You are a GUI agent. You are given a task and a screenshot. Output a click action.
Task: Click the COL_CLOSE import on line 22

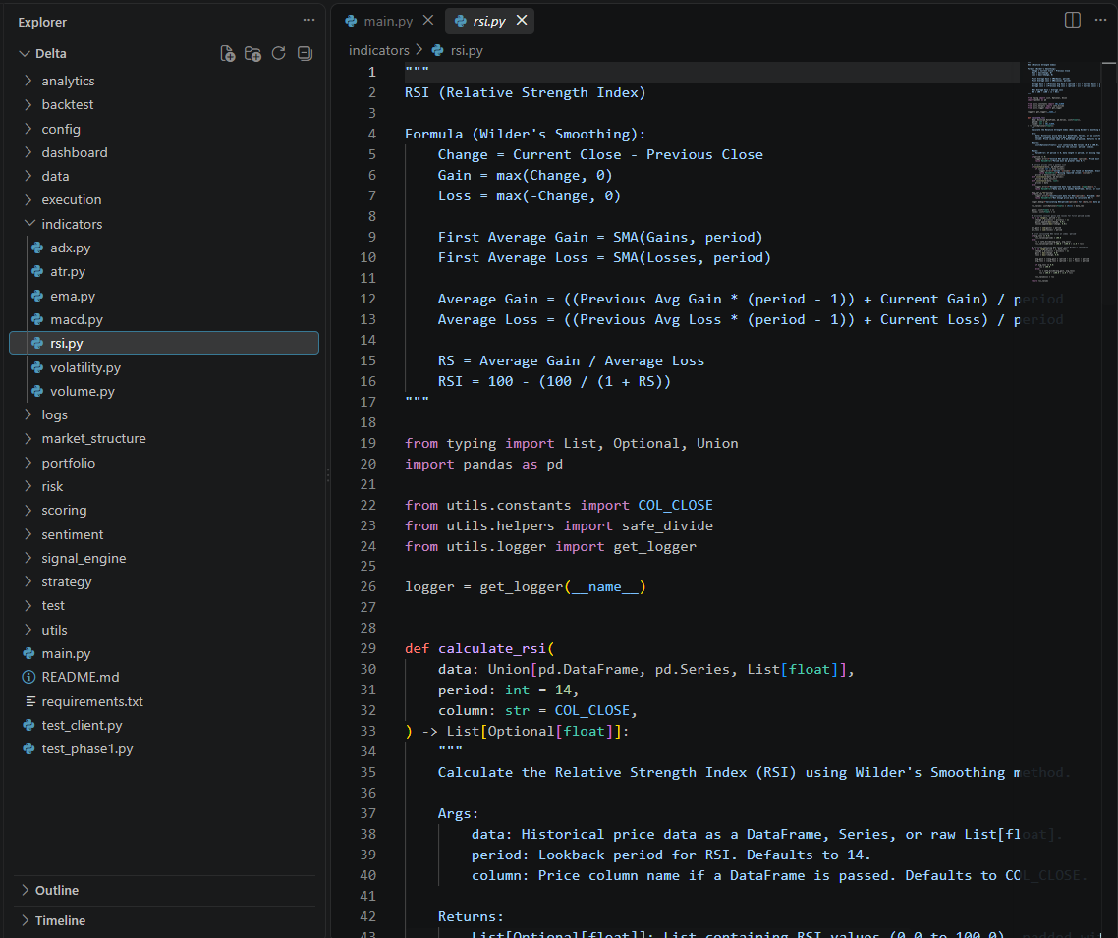(x=675, y=506)
